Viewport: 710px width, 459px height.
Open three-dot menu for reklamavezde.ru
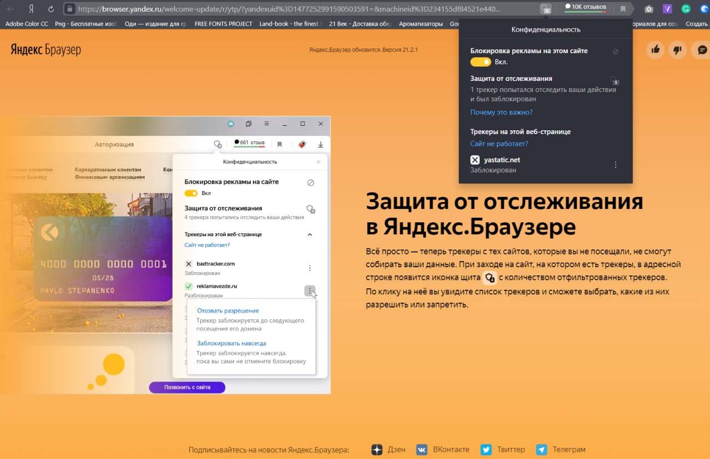tap(310, 290)
